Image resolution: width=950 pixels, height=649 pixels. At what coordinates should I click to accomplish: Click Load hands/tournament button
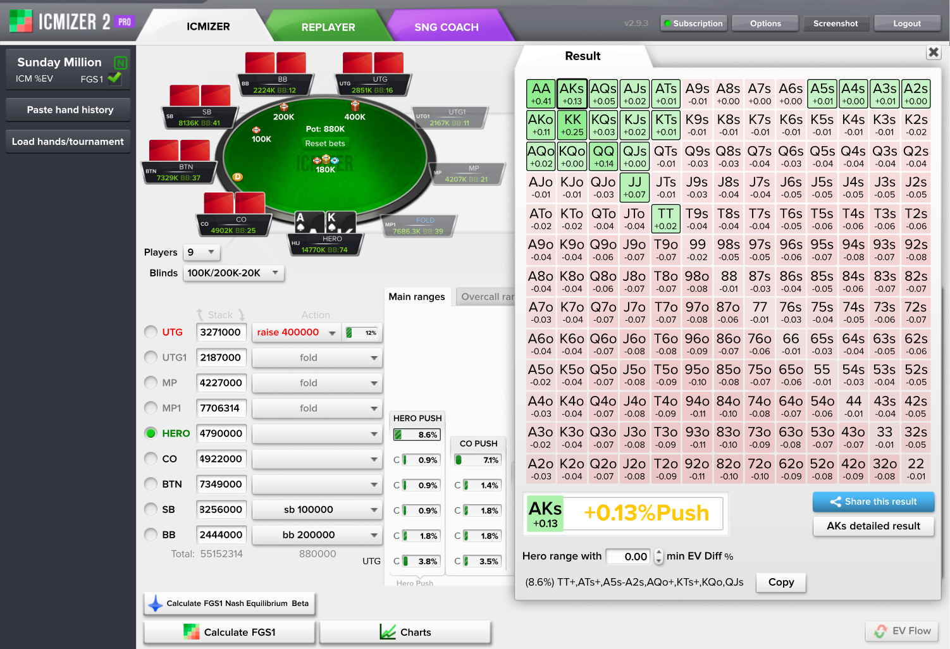point(68,141)
